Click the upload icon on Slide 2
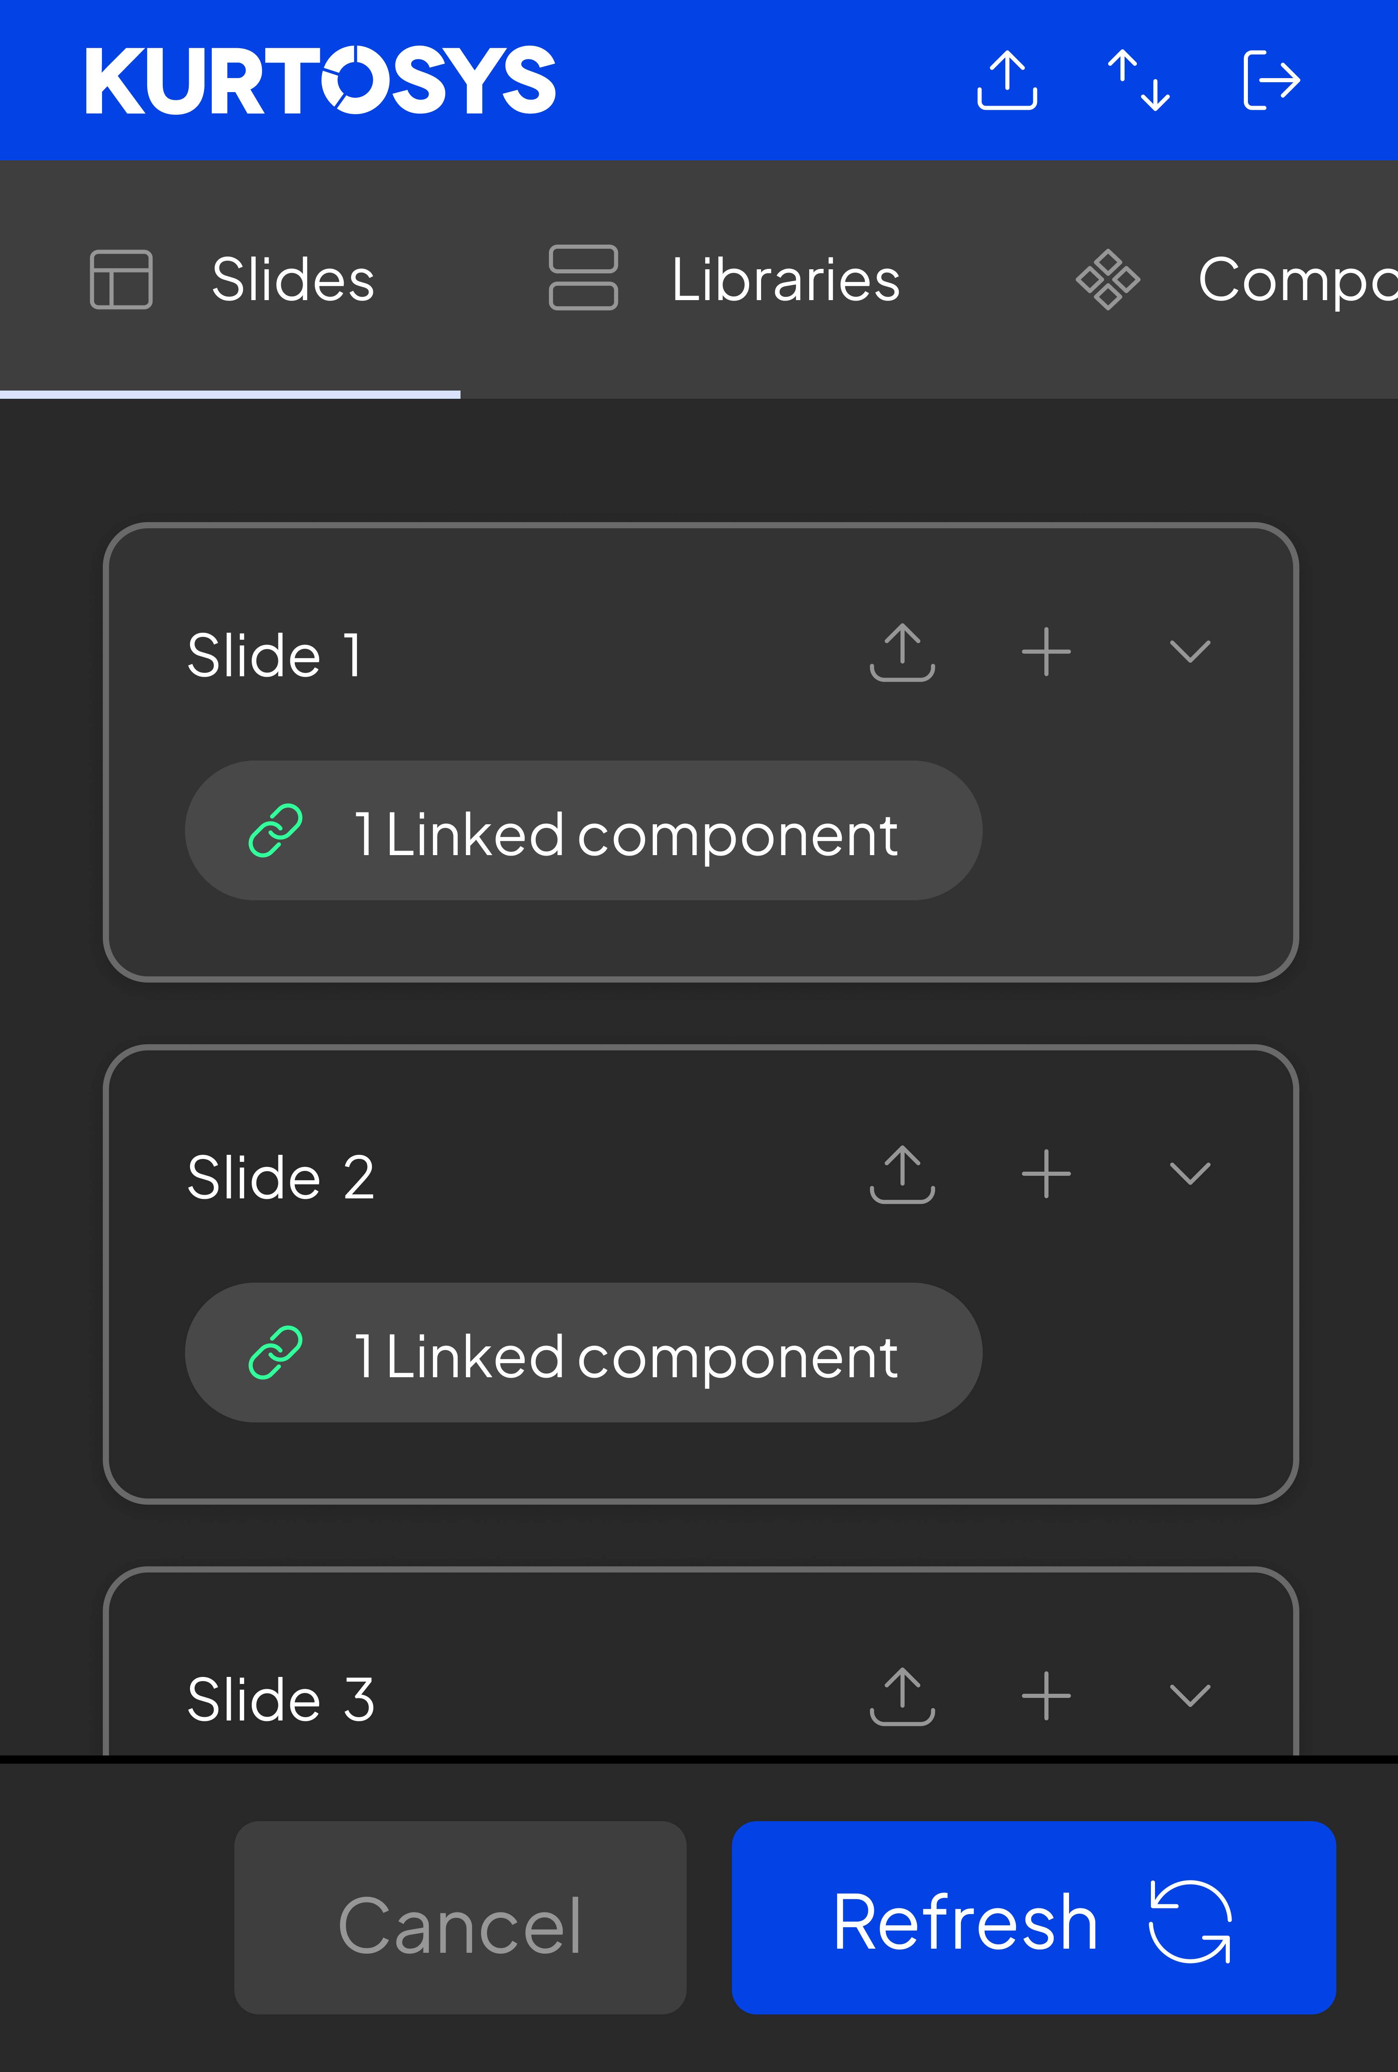This screenshot has width=1398, height=2072. tap(902, 1174)
